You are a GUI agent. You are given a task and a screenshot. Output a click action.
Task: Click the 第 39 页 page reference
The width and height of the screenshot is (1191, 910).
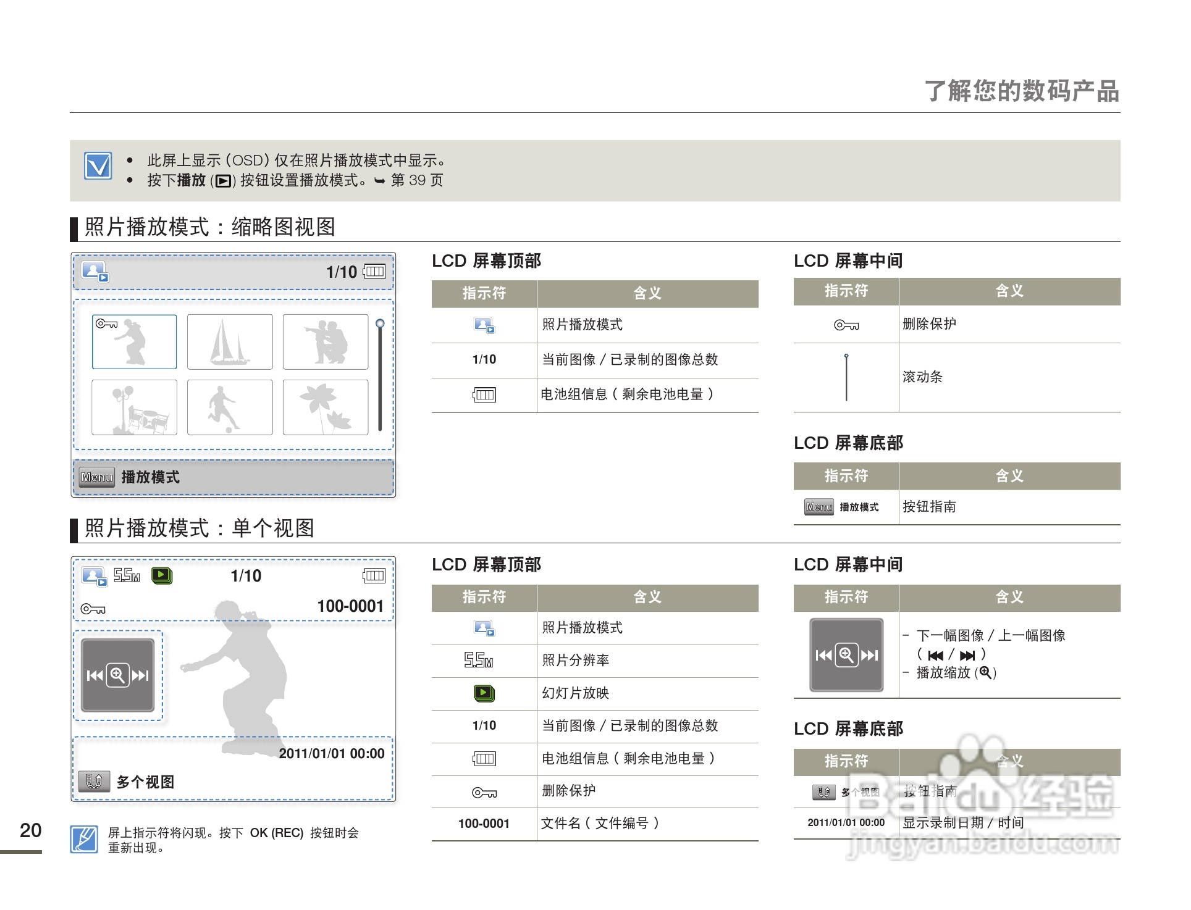click(417, 180)
